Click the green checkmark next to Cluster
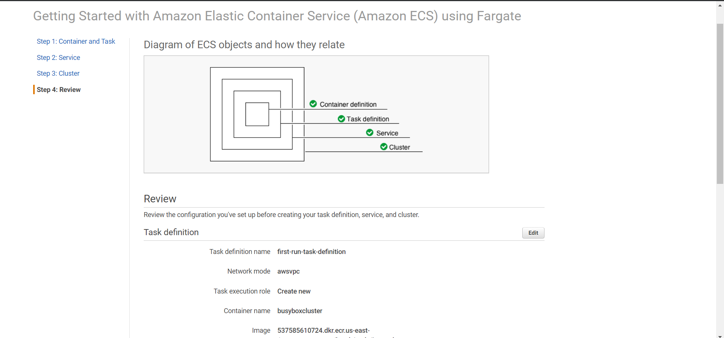The width and height of the screenshot is (724, 338). point(383,147)
